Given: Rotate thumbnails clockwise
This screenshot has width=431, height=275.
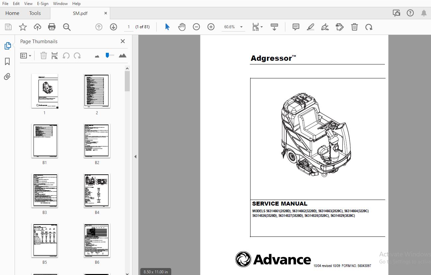Looking at the screenshot, I should click(77, 56).
